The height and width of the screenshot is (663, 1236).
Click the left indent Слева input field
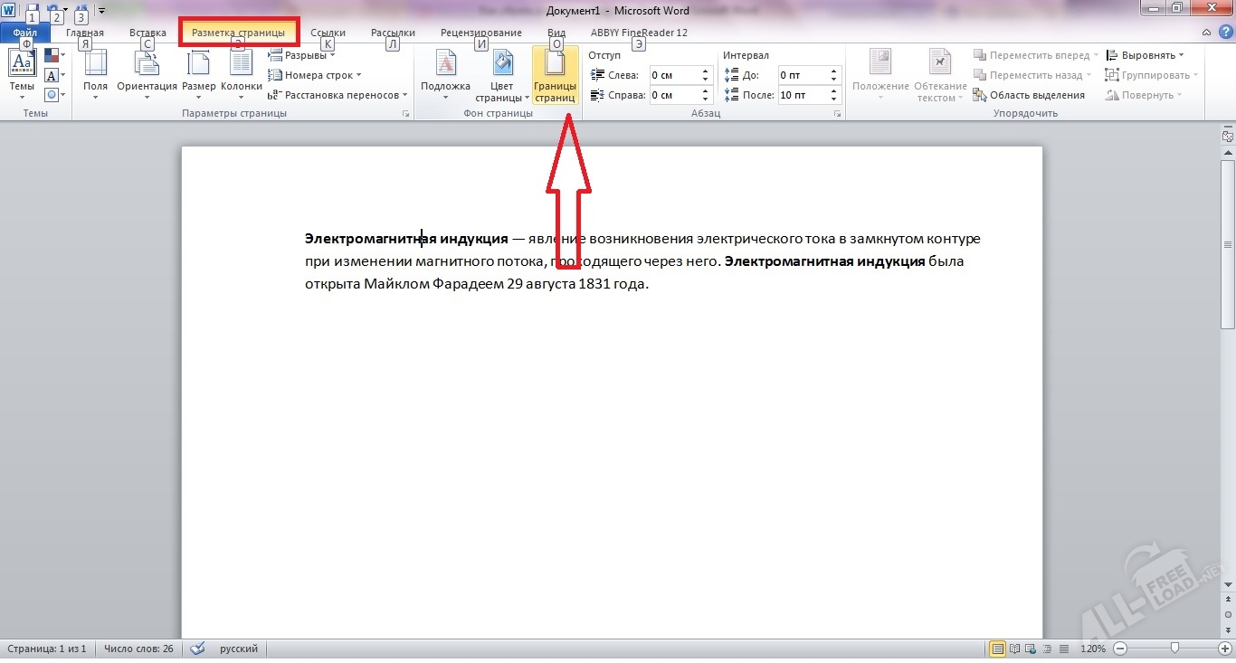pyautogui.click(x=674, y=75)
